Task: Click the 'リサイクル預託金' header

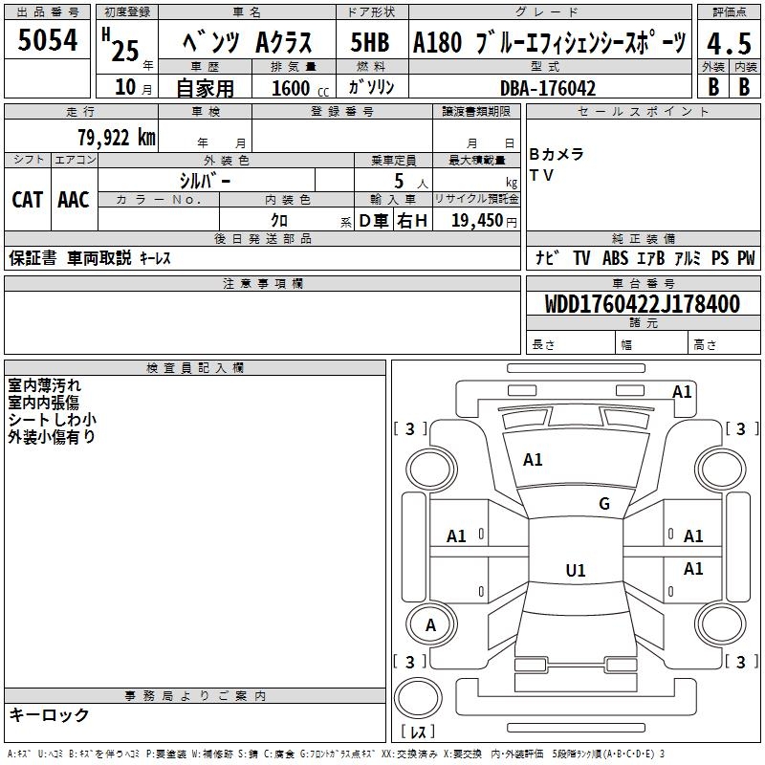Action: click(476, 199)
